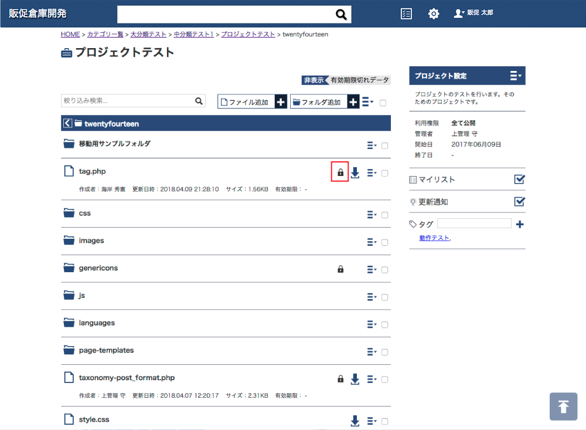Click 販促倉庫開発 site logo
586x430 pixels.
38,13
